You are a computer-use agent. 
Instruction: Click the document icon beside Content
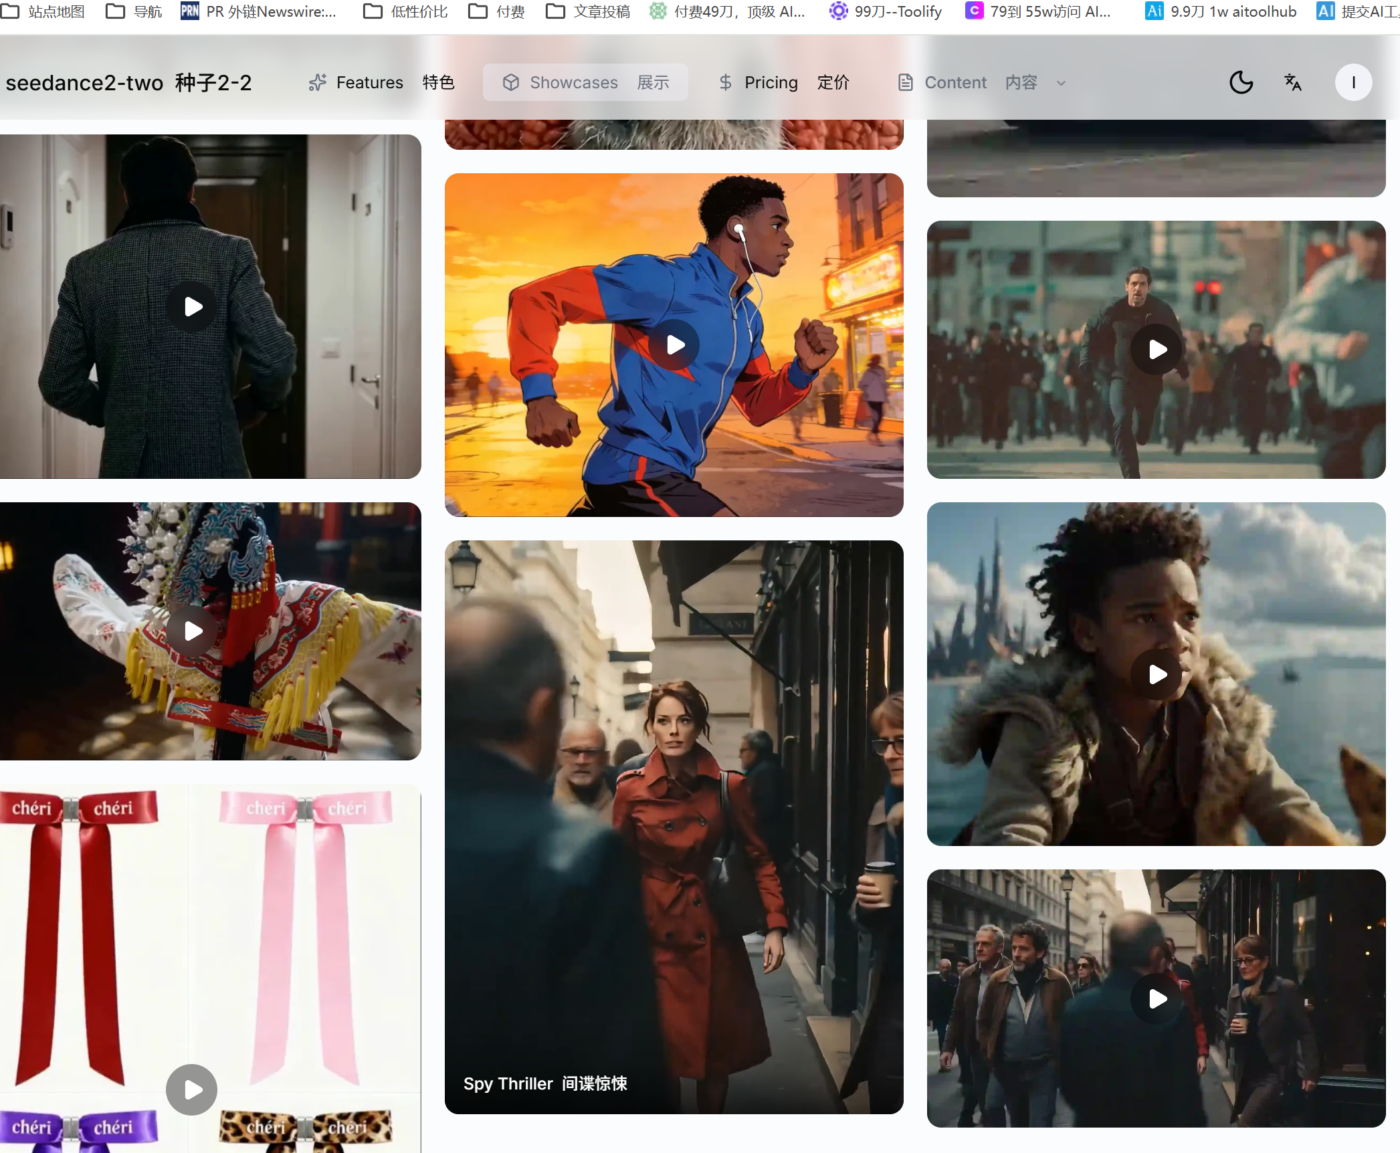[906, 82]
